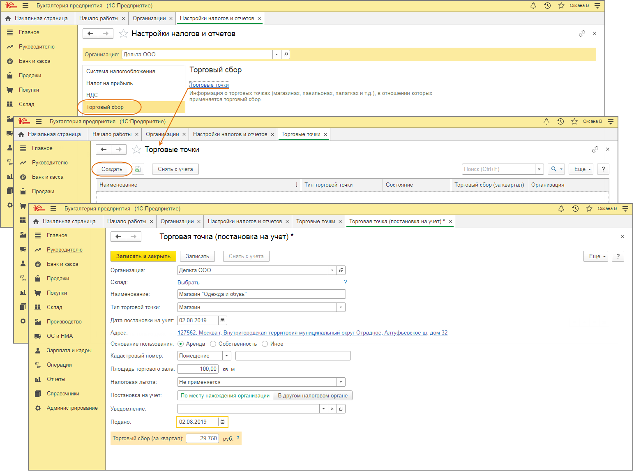Clear the Уведомление field

[332, 409]
